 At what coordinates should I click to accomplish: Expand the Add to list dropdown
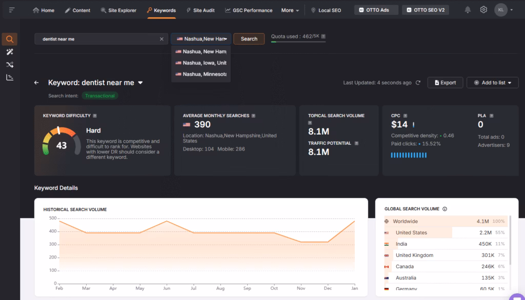coord(492,82)
